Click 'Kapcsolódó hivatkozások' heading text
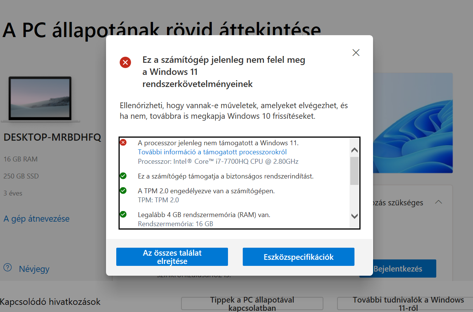The width and height of the screenshot is (473, 312). [50, 302]
